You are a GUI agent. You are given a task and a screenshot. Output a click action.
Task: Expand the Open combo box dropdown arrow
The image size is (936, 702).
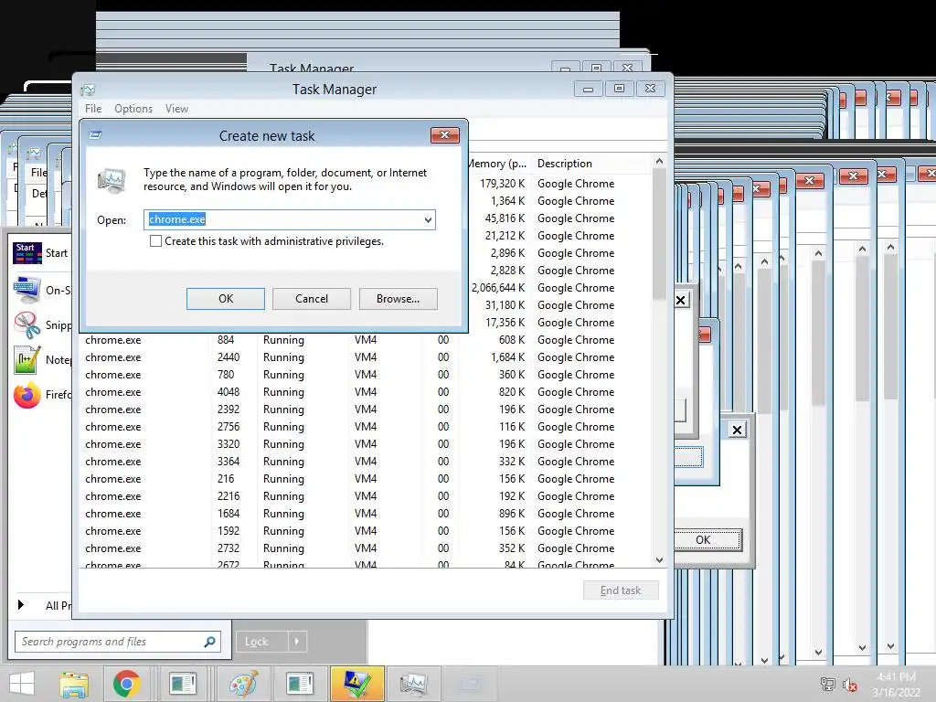tap(428, 219)
